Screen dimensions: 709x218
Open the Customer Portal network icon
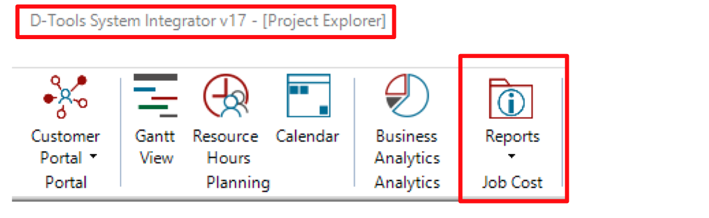click(65, 96)
